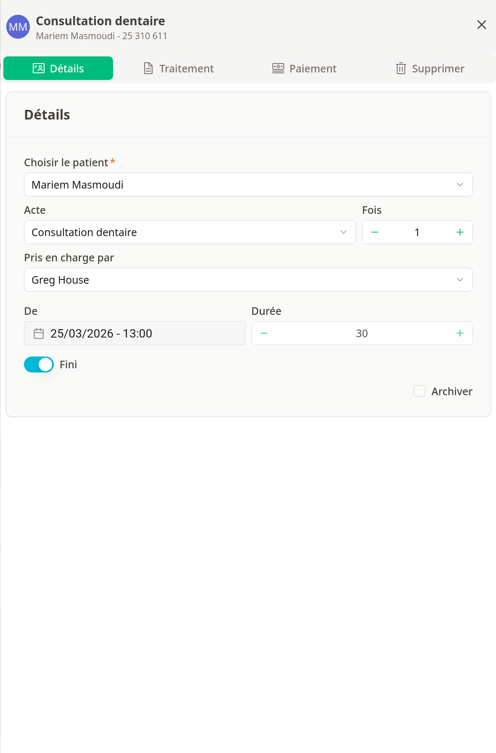Click the Fois number input field
Image resolution: width=496 pixels, height=753 pixels.
click(417, 232)
